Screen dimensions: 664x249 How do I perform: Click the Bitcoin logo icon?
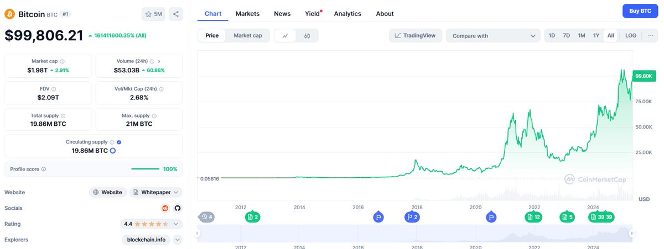coord(10,14)
